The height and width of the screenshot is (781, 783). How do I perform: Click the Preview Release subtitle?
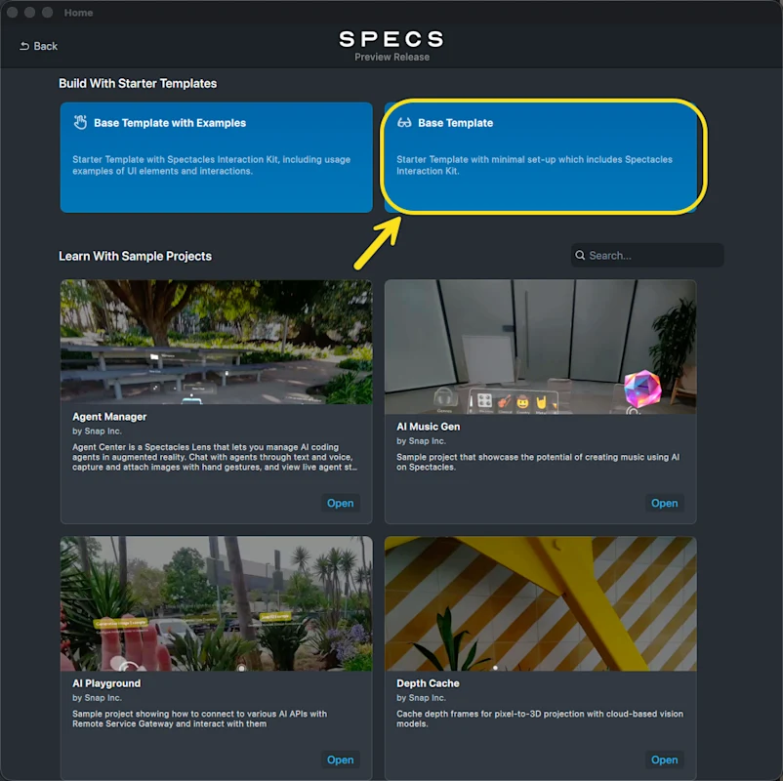coord(392,57)
